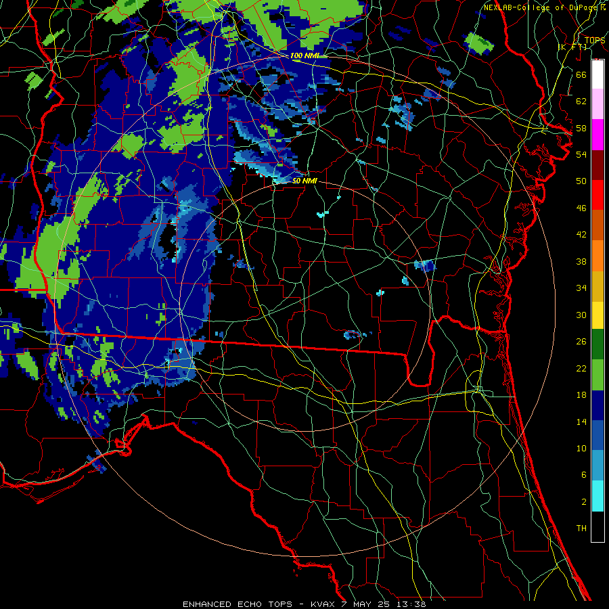Click the light blue legend swatch
The image size is (609, 609).
coord(597,466)
